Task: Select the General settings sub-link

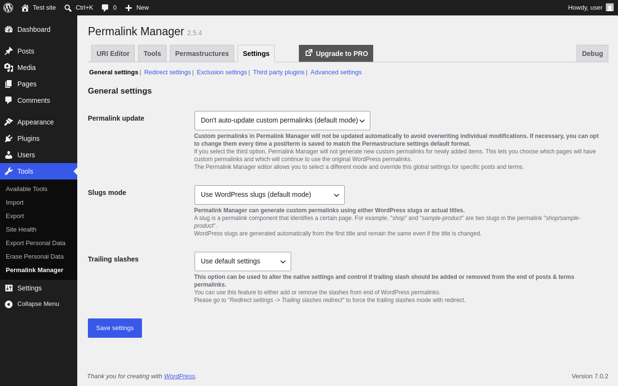Action: [114, 72]
